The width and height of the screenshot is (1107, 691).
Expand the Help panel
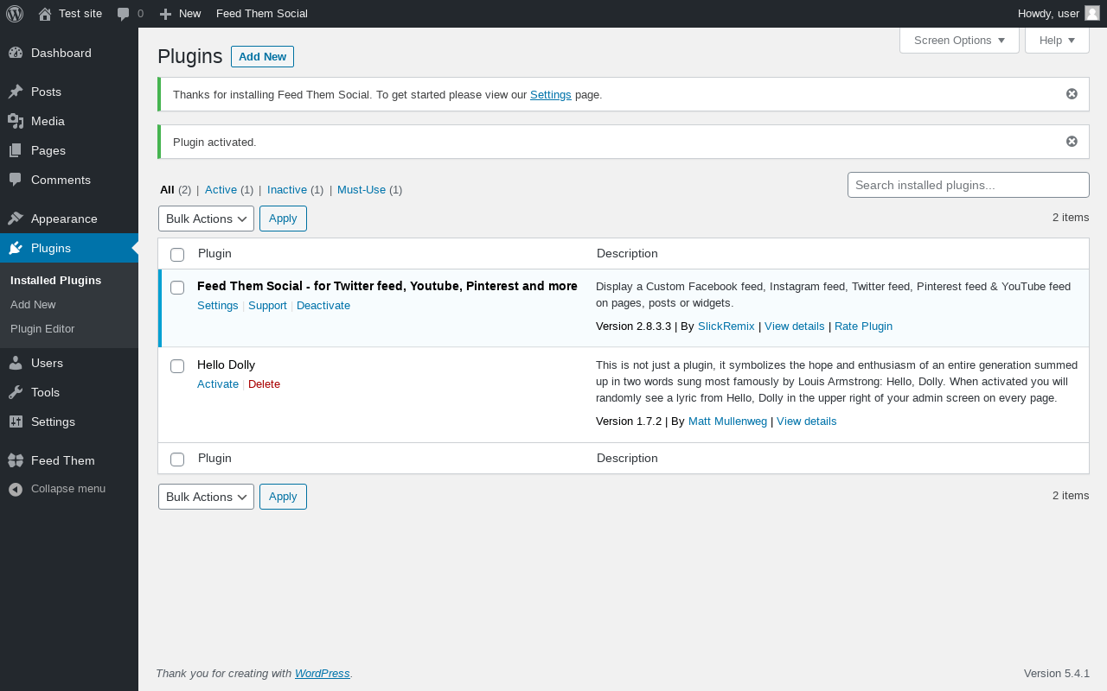coord(1057,41)
